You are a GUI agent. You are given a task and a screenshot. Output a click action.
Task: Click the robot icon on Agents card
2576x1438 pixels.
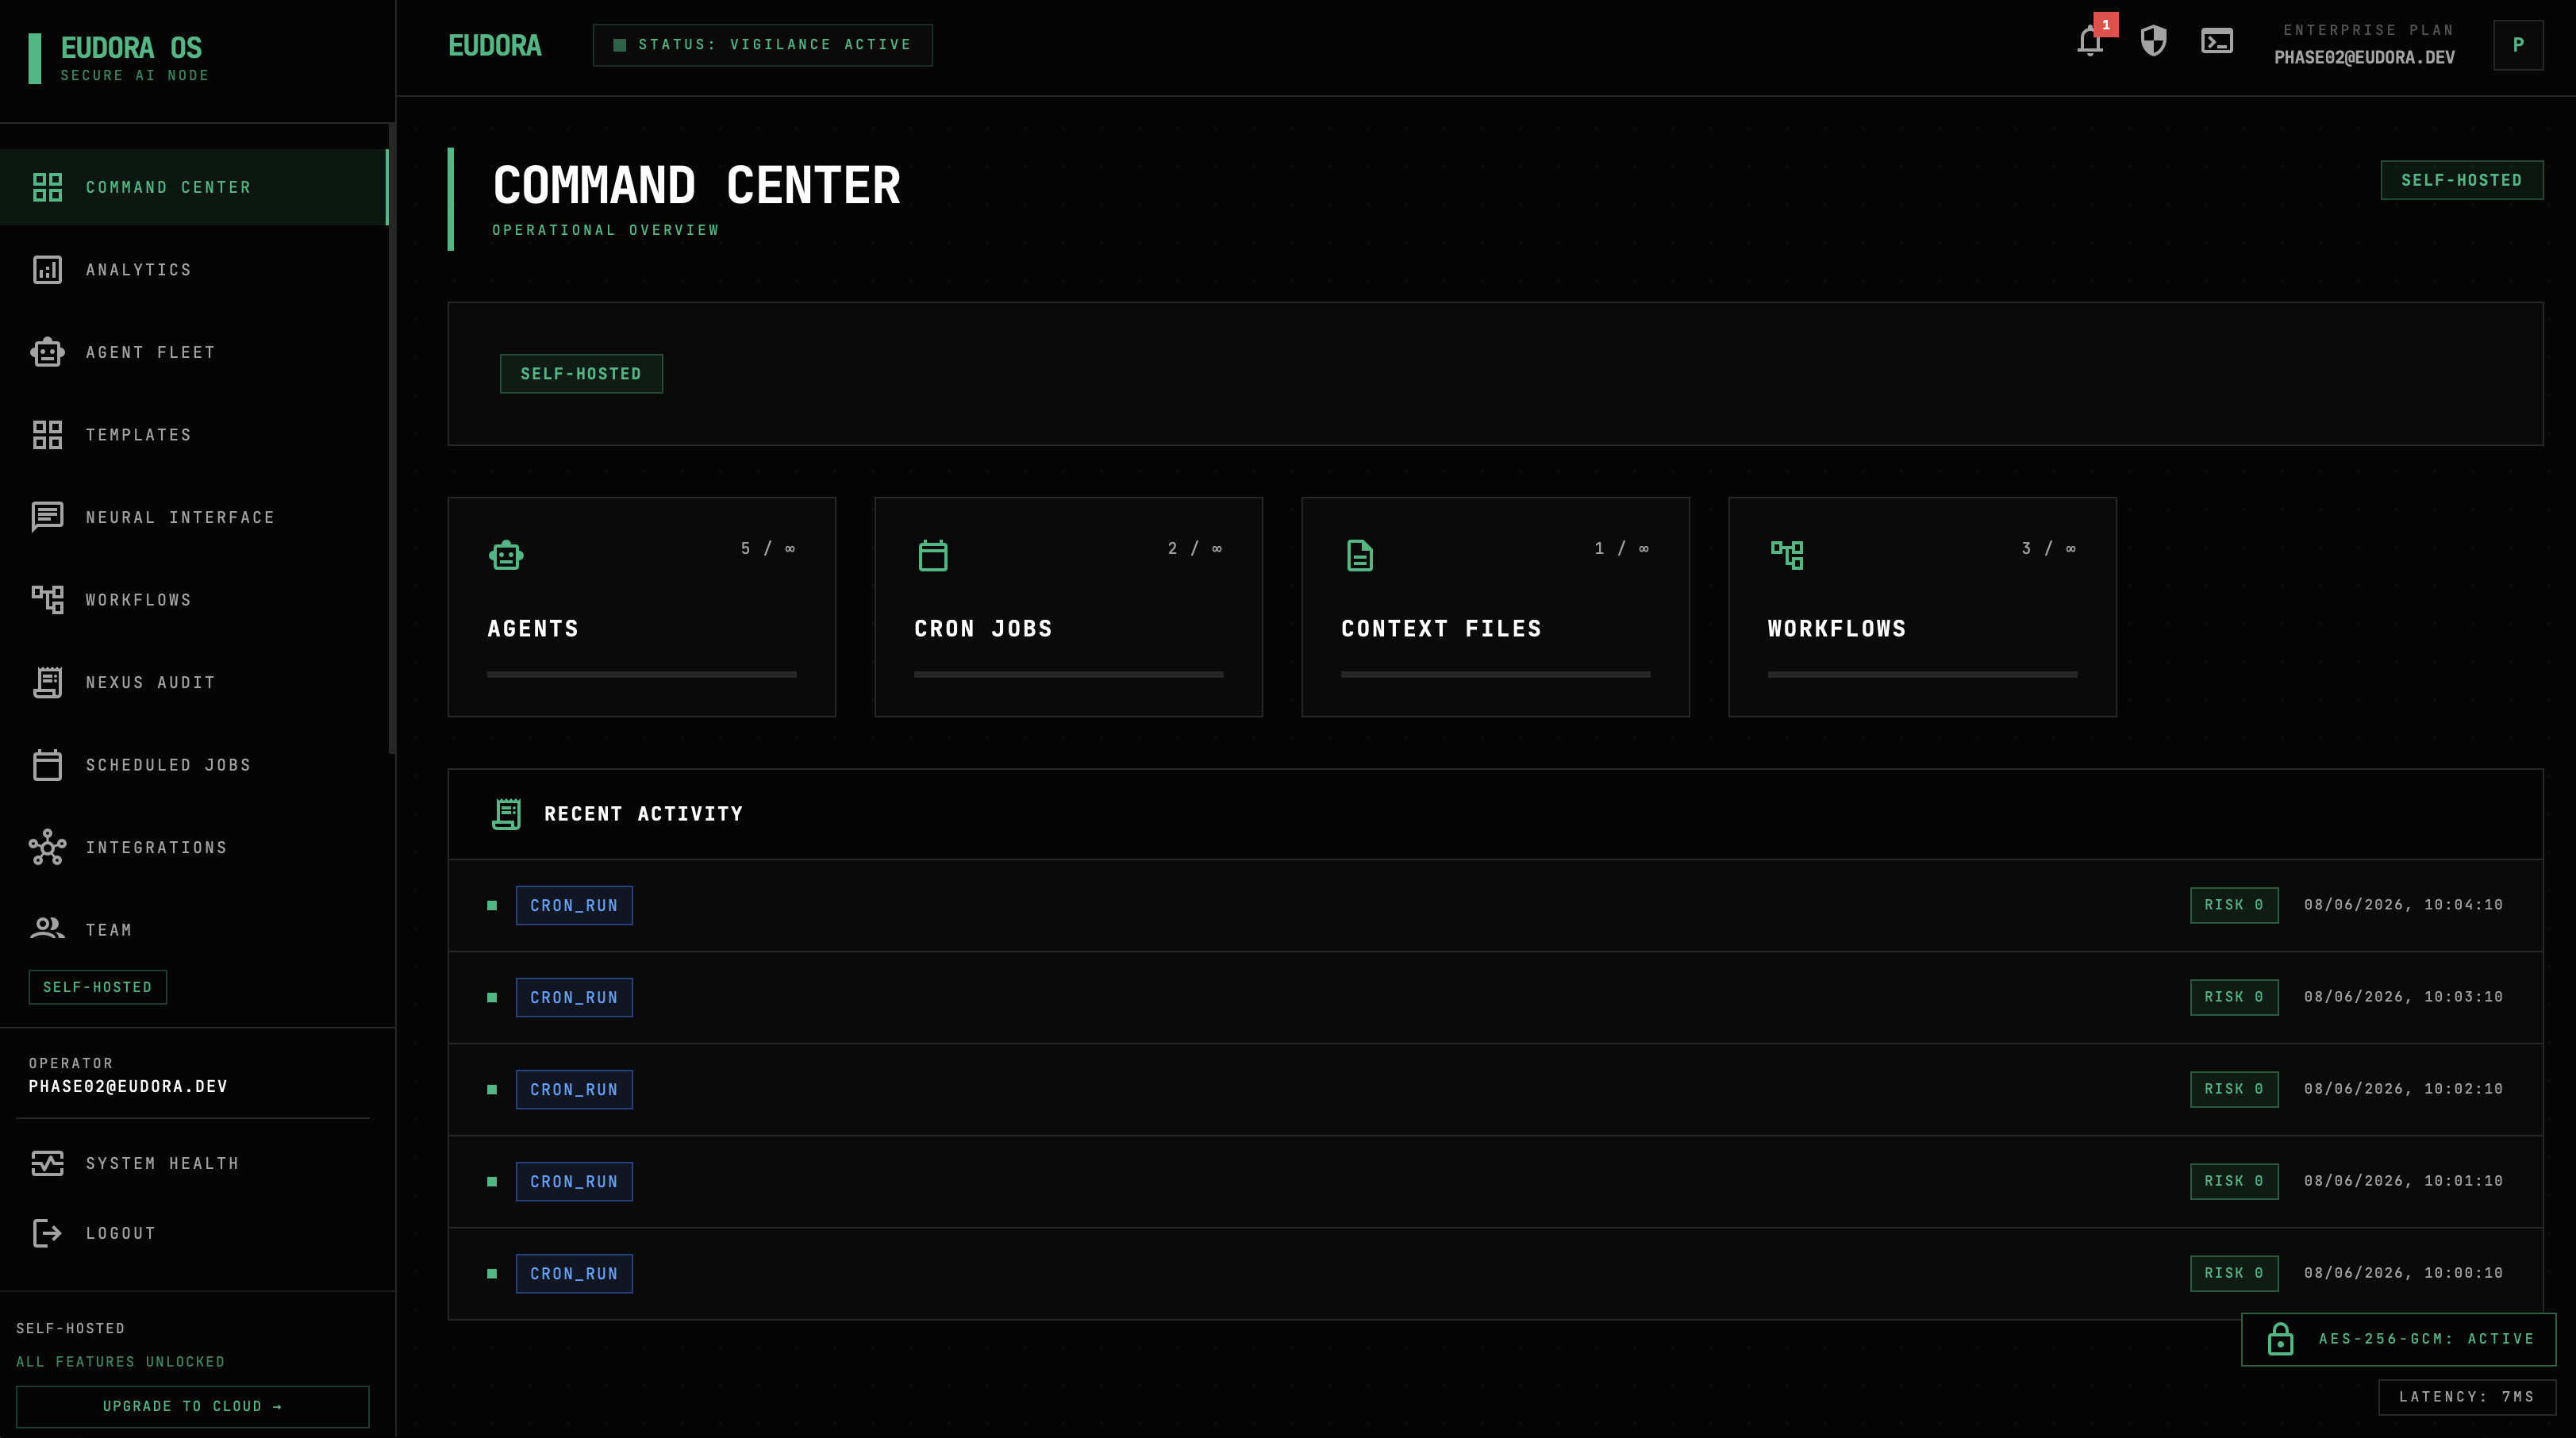506,555
